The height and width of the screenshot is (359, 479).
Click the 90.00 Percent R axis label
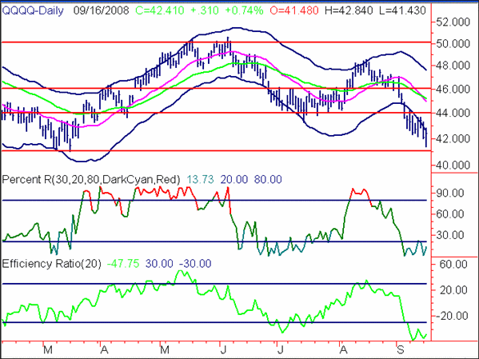pyautogui.click(x=450, y=193)
